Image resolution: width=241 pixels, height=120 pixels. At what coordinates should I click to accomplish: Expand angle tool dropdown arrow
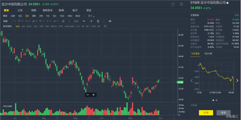tap(43, 21)
